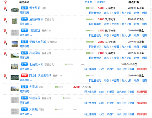Click map pin marker 7 for 瓯龙世纪城东港湾
152x118 pixels.
point(5,76)
